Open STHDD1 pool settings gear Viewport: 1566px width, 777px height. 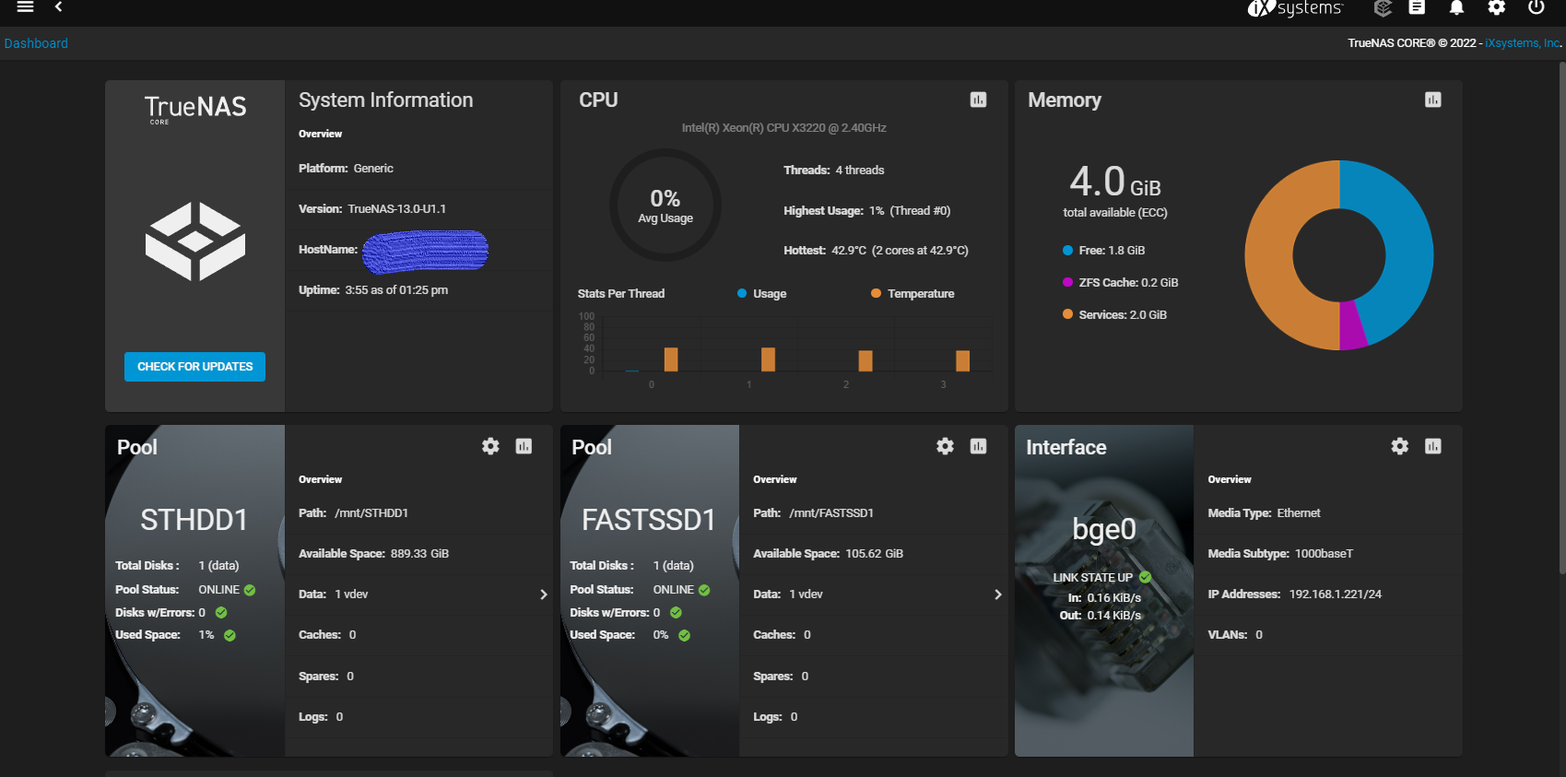tap(490, 446)
